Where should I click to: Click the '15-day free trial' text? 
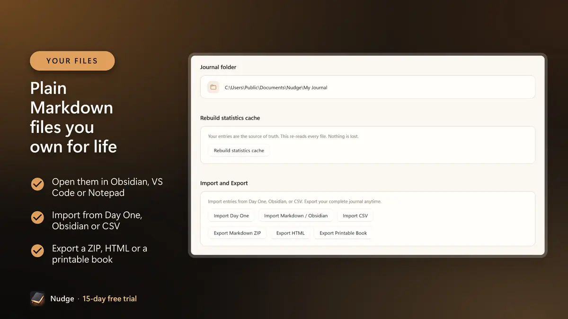(109, 299)
